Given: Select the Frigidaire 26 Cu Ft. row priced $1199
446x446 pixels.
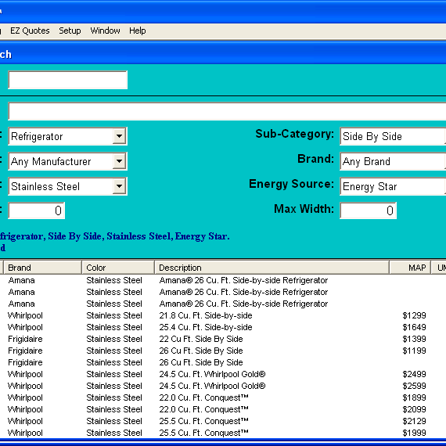Looking at the screenshot, I should pyautogui.click(x=223, y=351).
